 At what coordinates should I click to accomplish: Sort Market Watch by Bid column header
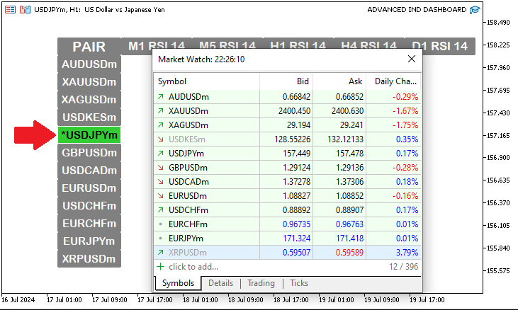[x=286, y=81]
